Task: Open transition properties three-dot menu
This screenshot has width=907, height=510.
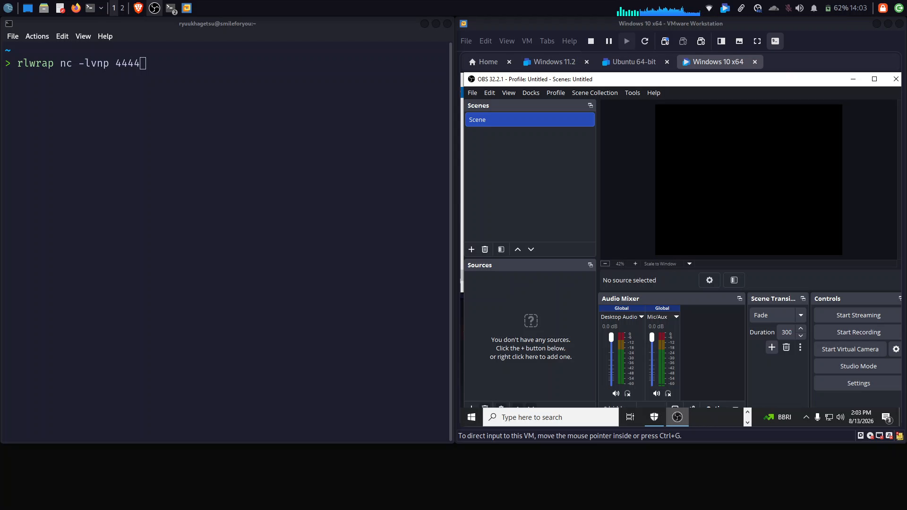Action: point(800,348)
